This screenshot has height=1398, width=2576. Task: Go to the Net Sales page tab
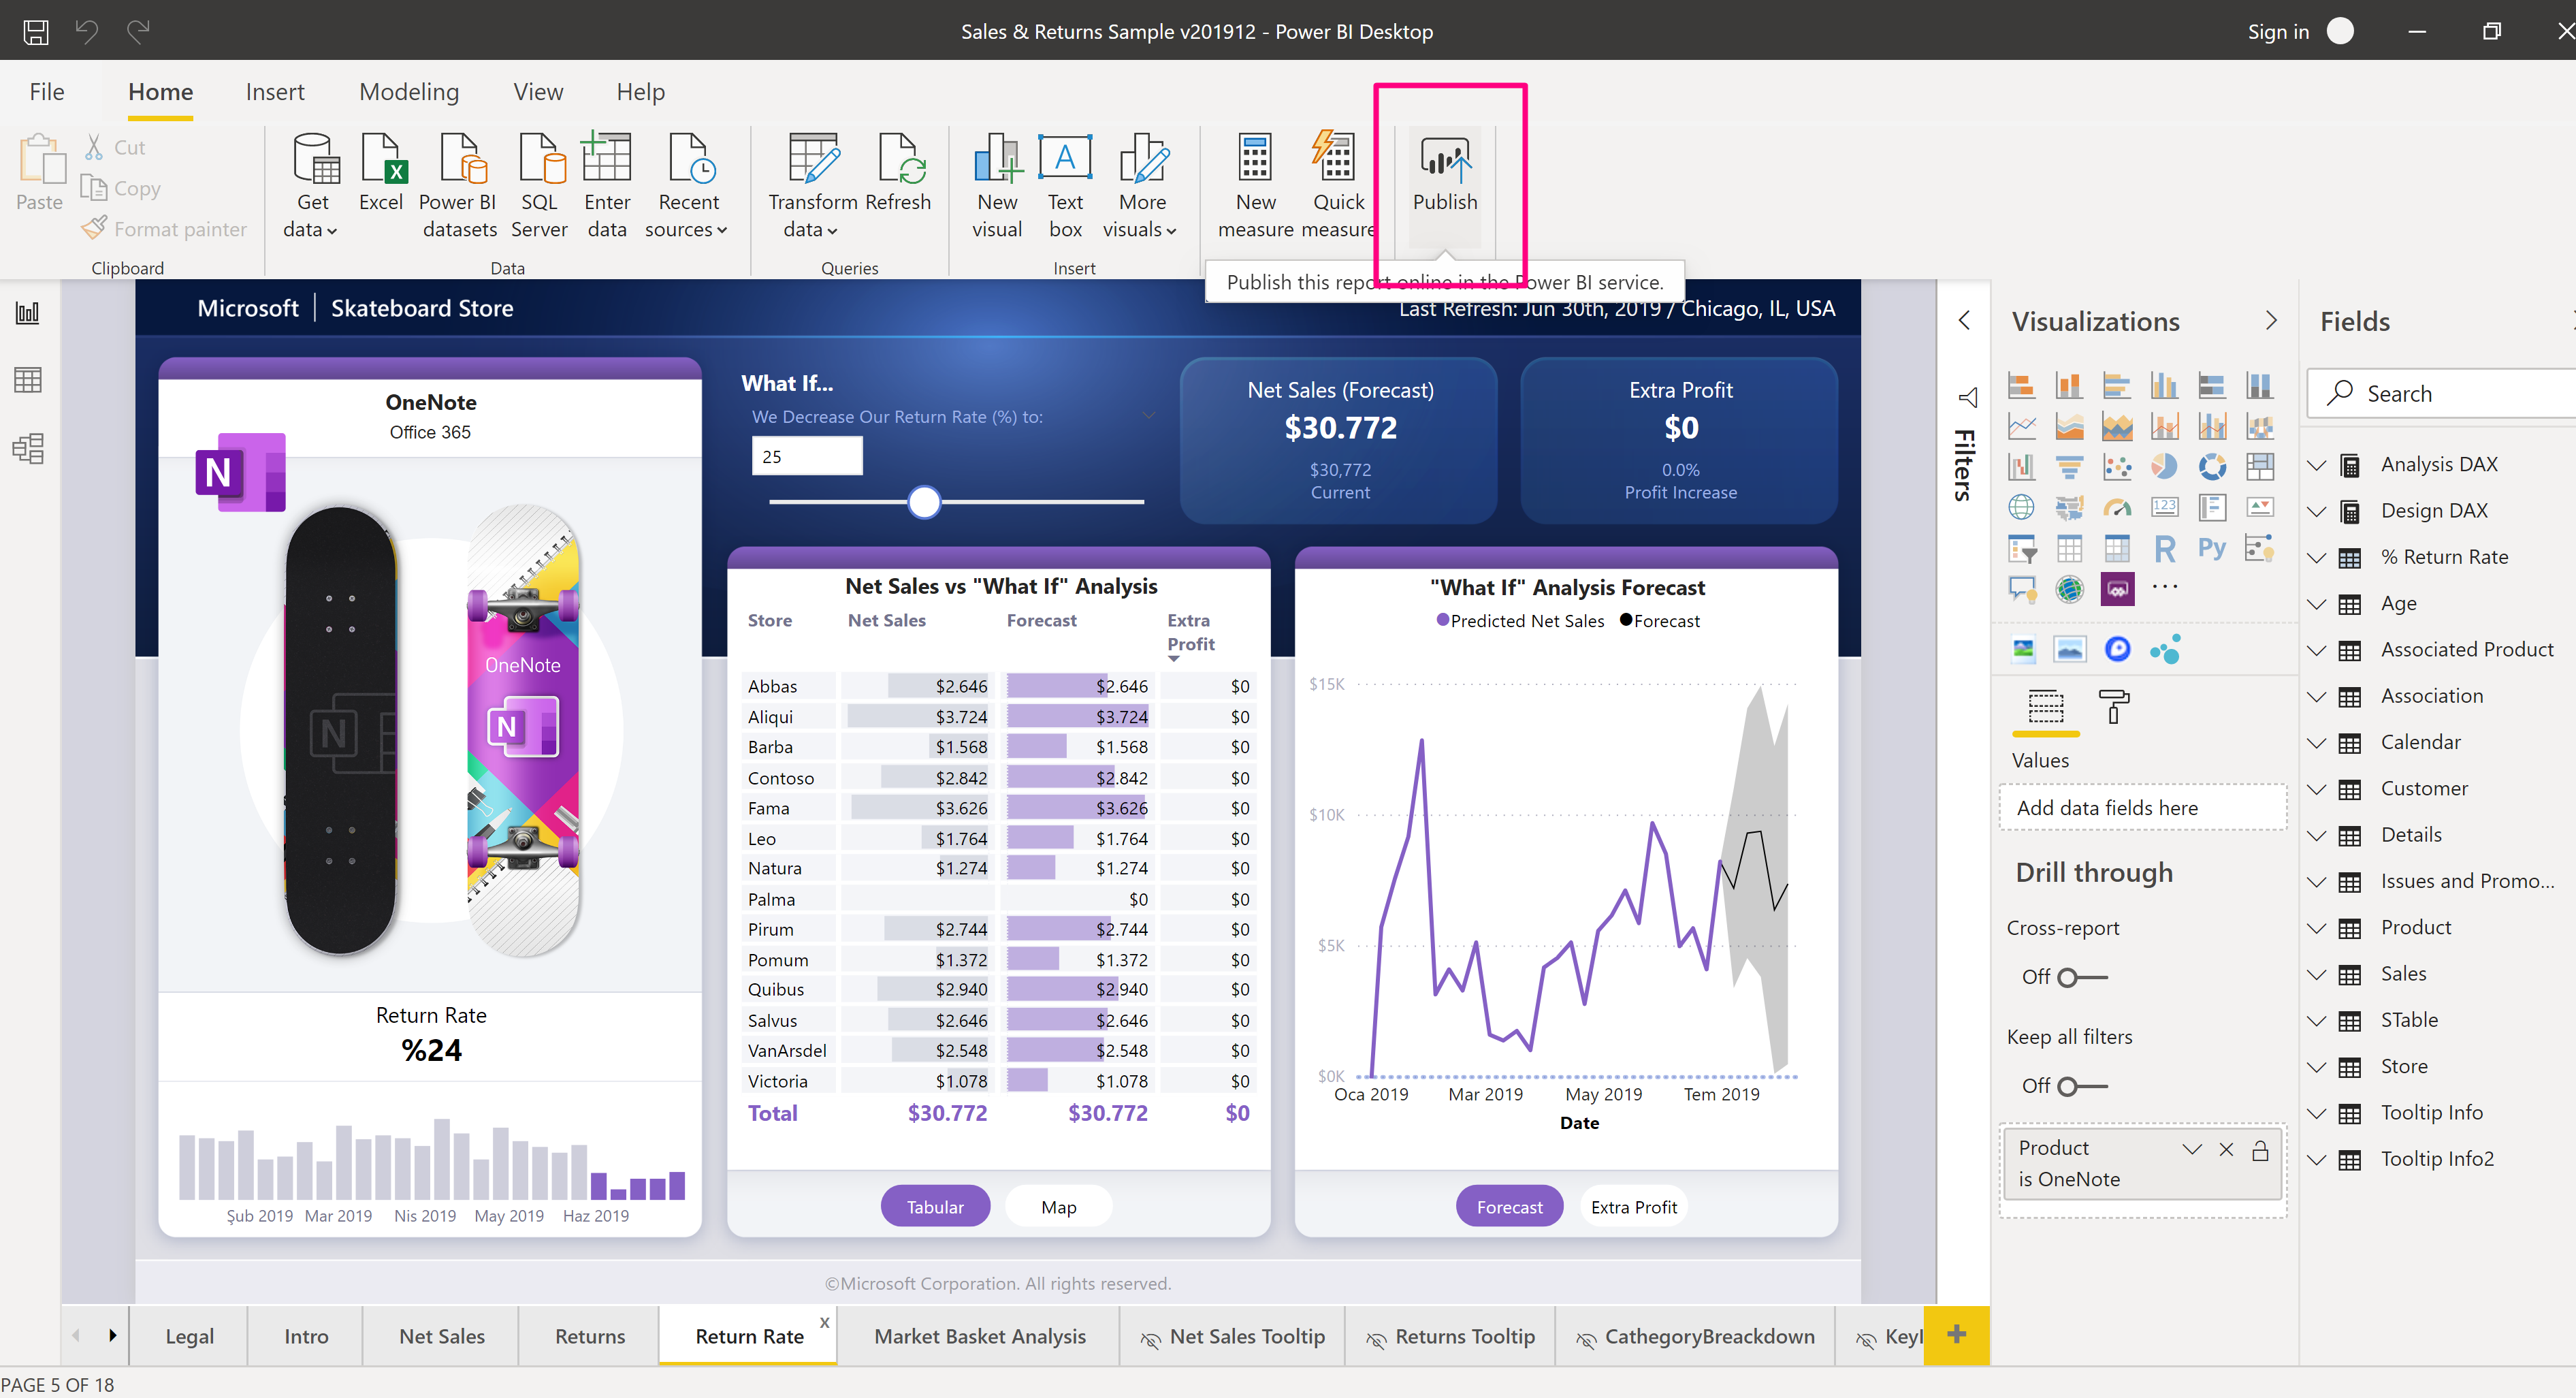pos(442,1336)
